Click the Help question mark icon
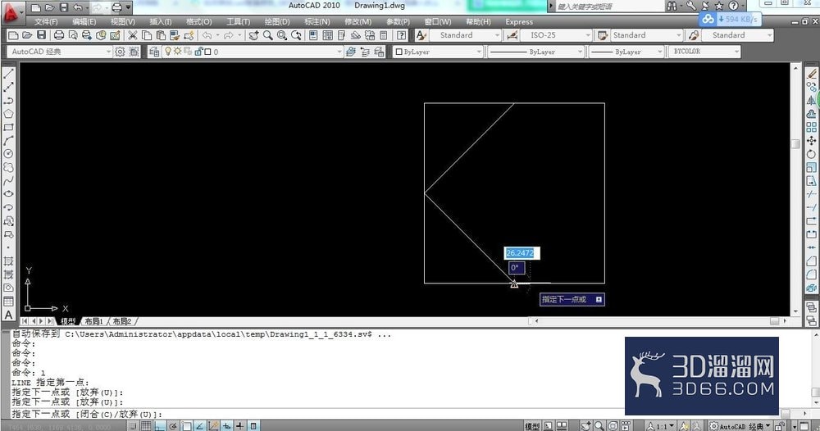This screenshot has height=431, width=820. [x=401, y=35]
